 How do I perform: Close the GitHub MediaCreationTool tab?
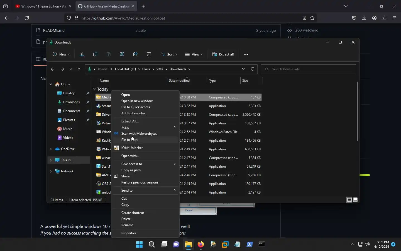point(133,6)
